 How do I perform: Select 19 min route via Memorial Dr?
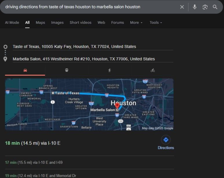pyautogui.click(x=41, y=176)
